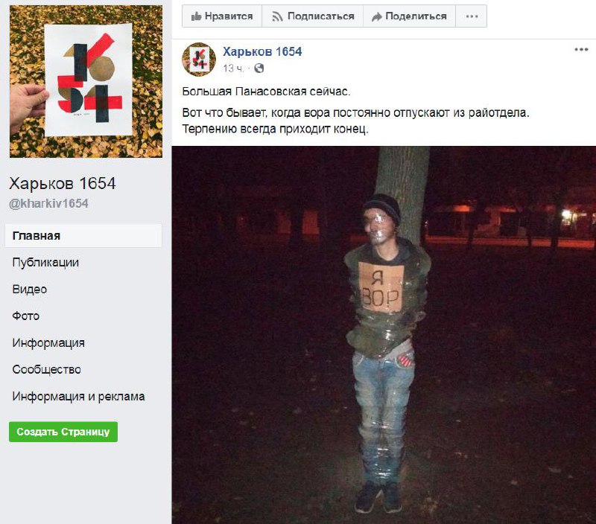Viewport: 596px width, 524px height.
Task: Click the thumbs-up icon on Нравится
Action: click(x=196, y=16)
